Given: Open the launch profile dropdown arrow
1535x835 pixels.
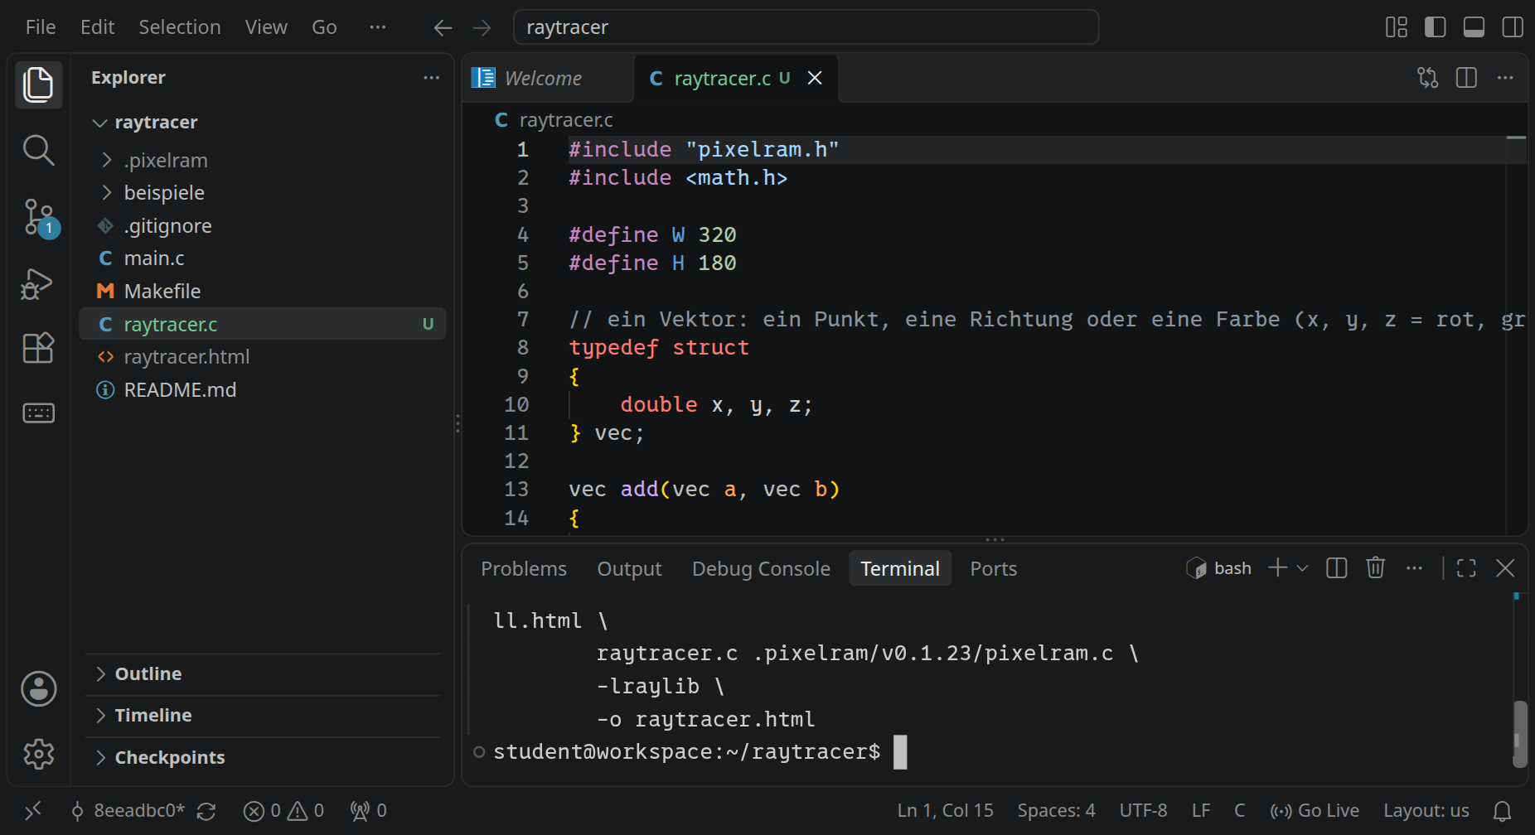Looking at the screenshot, I should pos(1302,568).
